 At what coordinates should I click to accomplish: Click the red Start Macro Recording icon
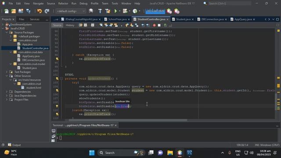[154, 25]
